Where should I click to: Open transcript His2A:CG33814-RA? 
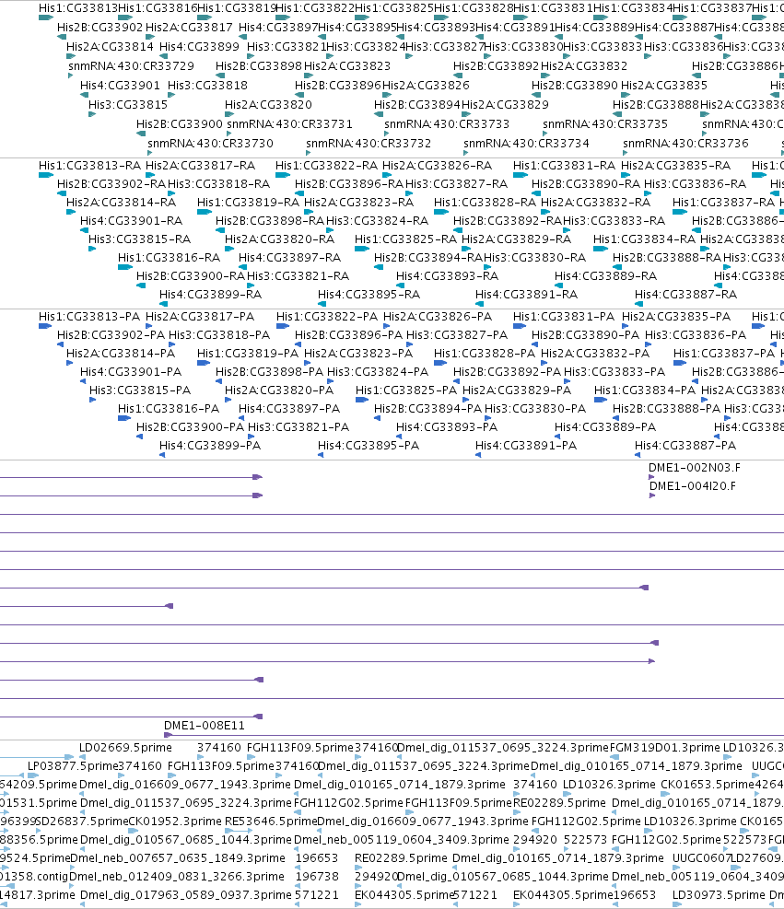pyautogui.click(x=122, y=203)
